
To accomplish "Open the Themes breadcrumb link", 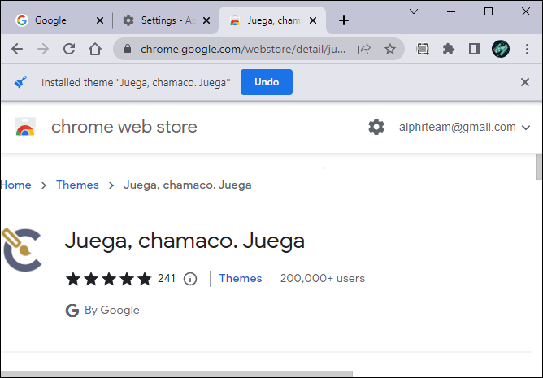I will click(77, 185).
